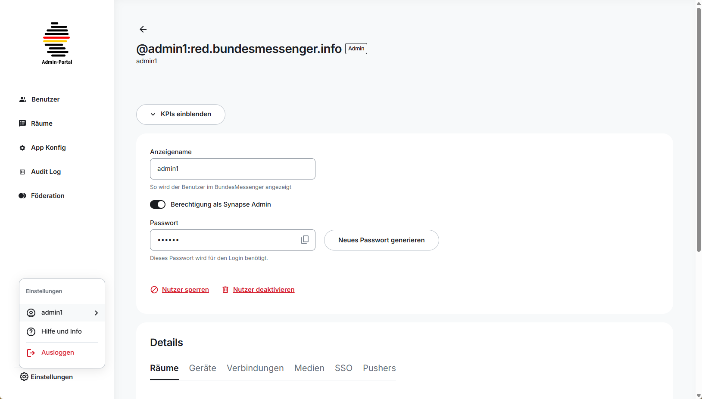This screenshot has height=399, width=702.
Task: Click the admin1 account avatar icon
Action: point(31,313)
